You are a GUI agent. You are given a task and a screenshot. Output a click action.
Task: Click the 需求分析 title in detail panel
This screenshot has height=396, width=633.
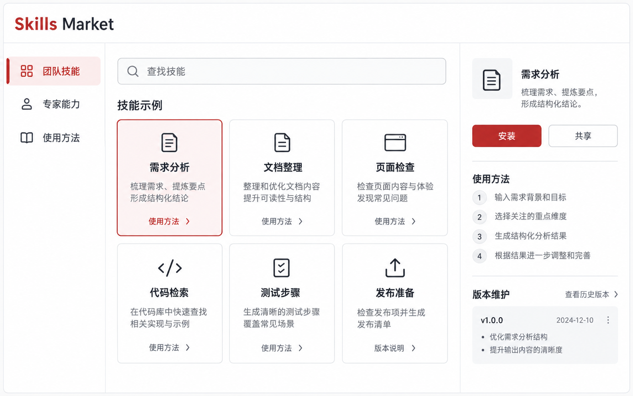click(540, 75)
